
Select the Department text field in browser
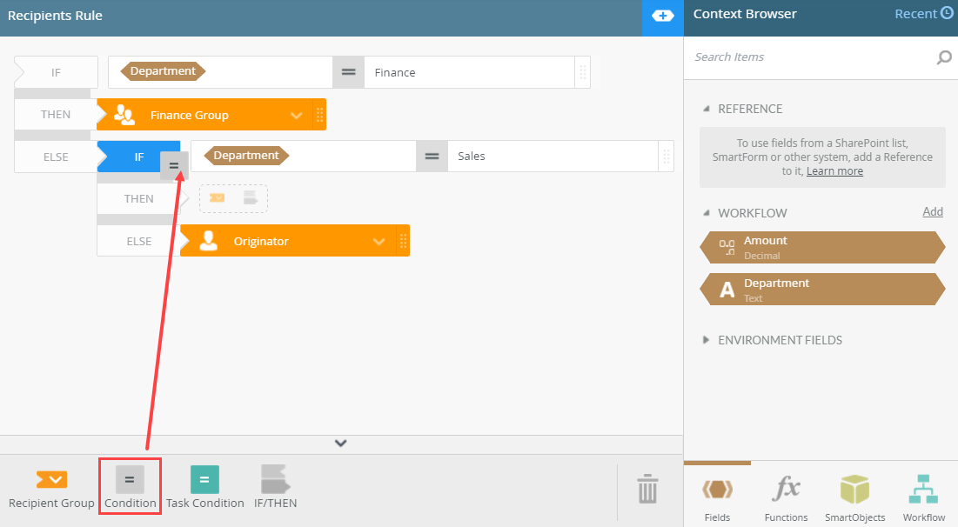pos(822,290)
